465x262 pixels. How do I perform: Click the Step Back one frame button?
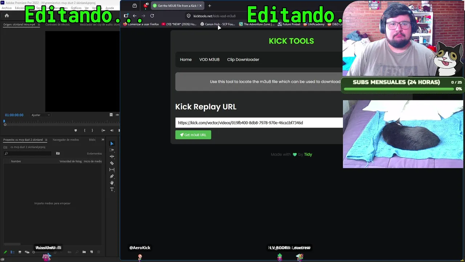112,130
